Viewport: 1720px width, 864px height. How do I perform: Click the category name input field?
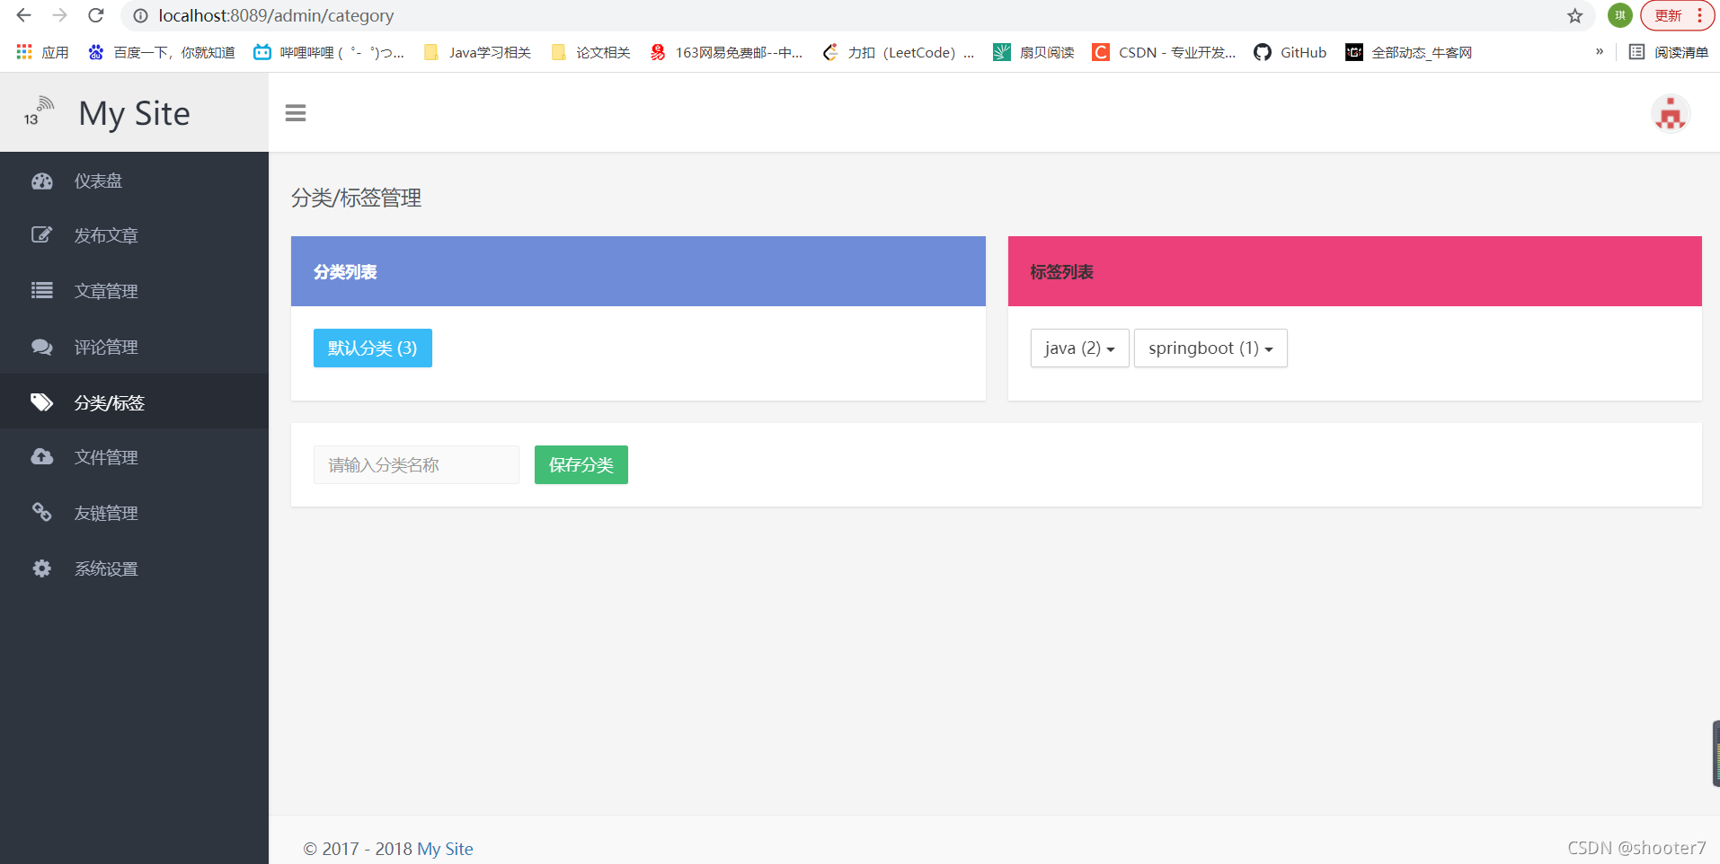416,464
